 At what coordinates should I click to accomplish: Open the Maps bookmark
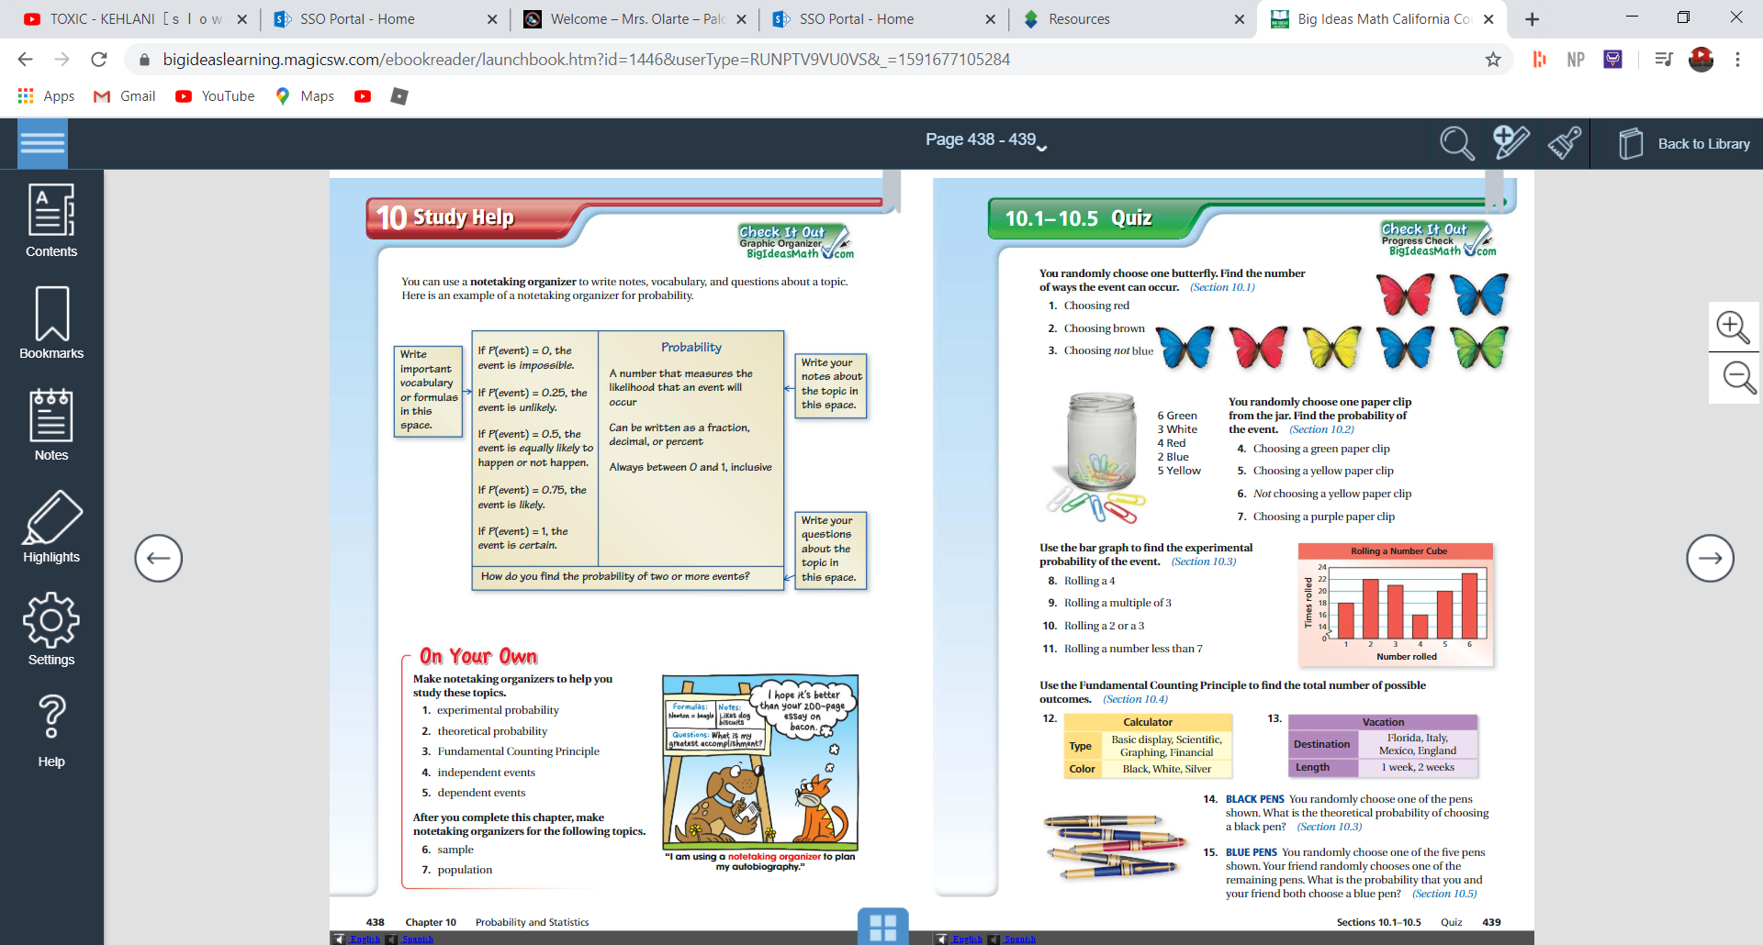[x=305, y=96]
